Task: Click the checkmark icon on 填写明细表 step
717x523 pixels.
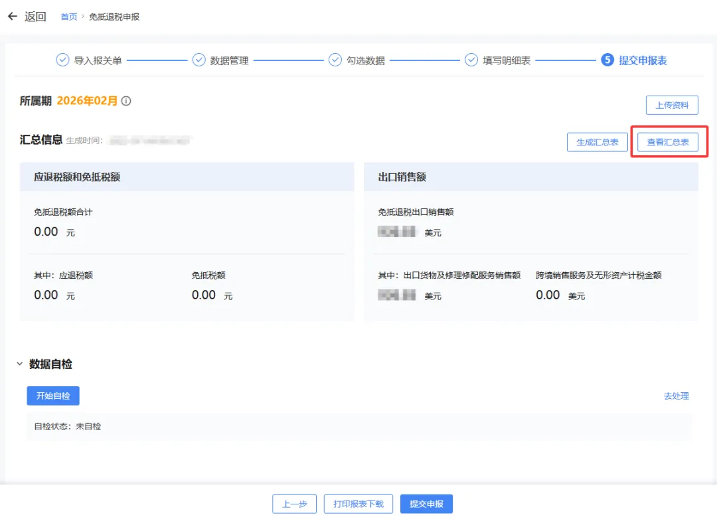Action: (471, 59)
